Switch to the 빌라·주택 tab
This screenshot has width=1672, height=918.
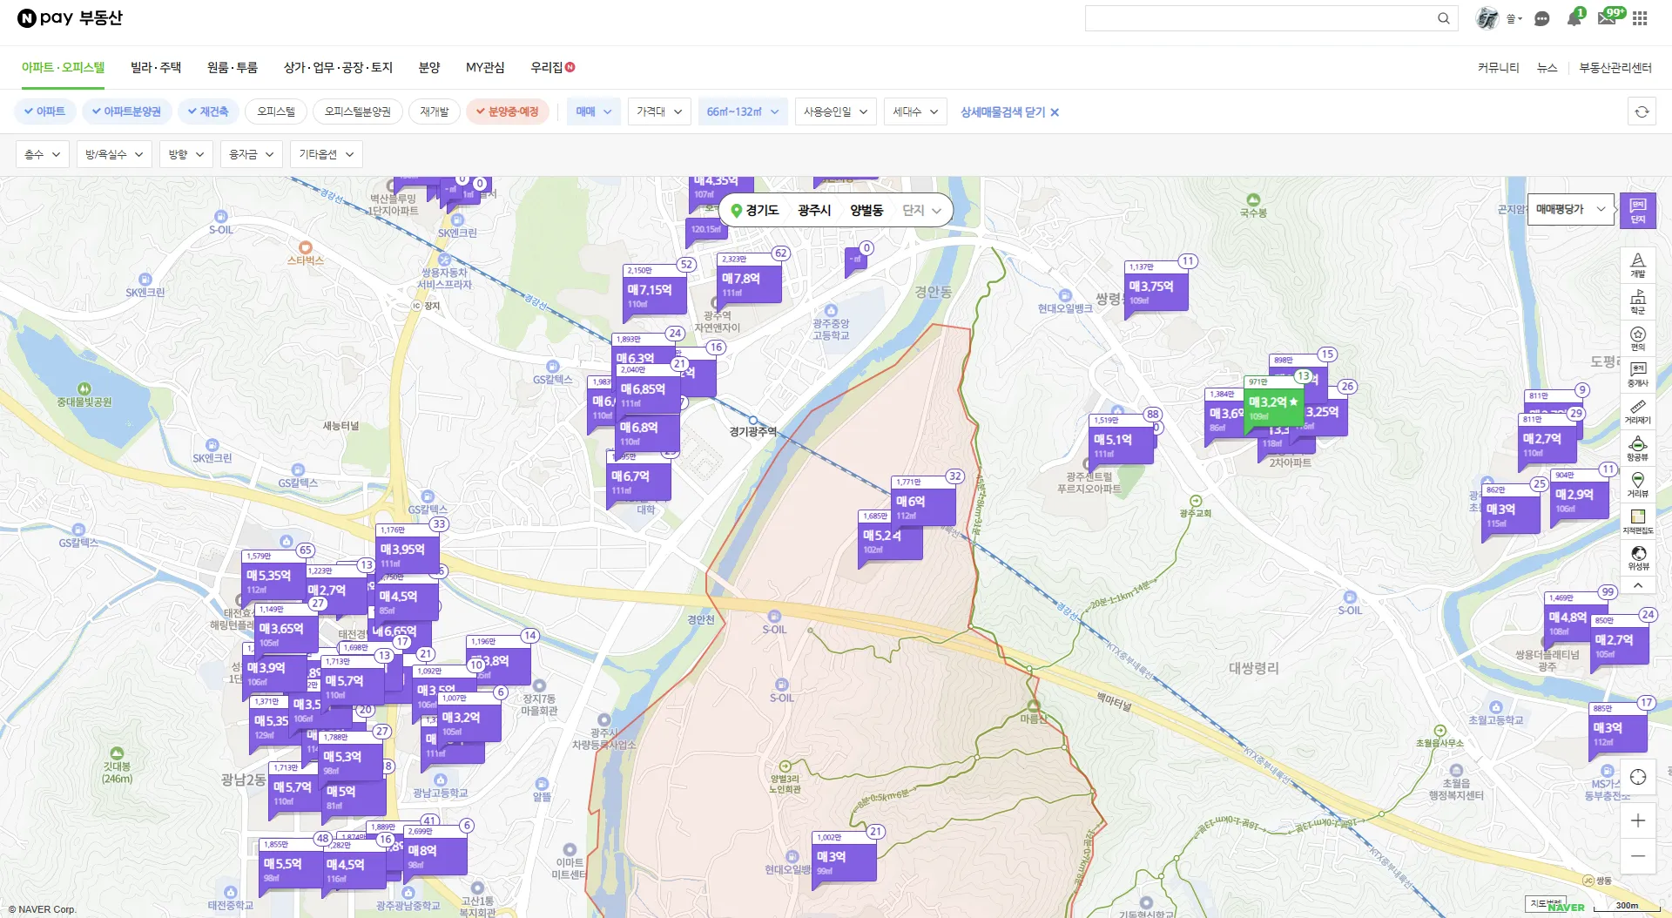coord(156,67)
